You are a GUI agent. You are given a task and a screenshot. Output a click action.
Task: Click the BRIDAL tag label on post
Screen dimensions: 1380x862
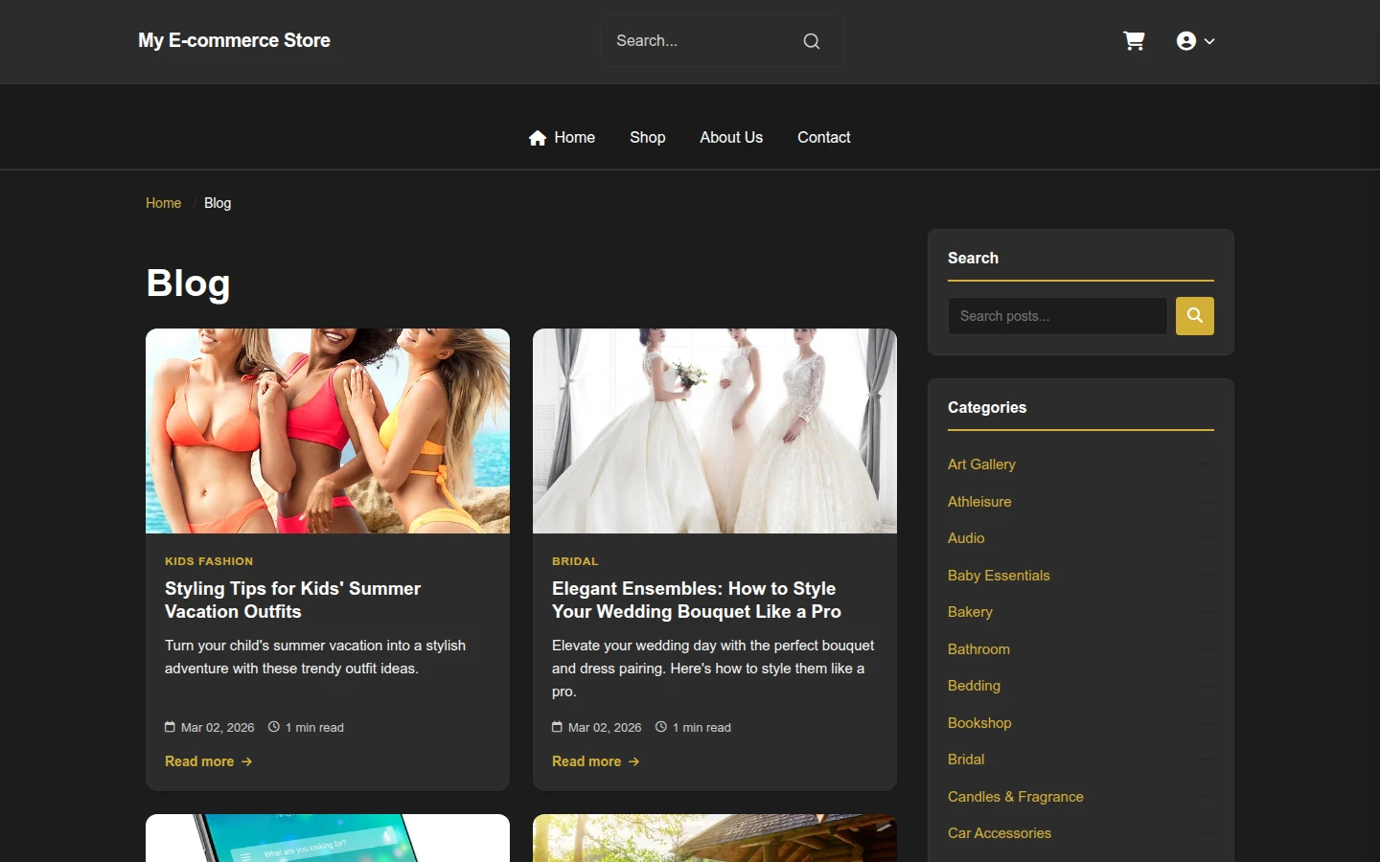[x=575, y=561]
